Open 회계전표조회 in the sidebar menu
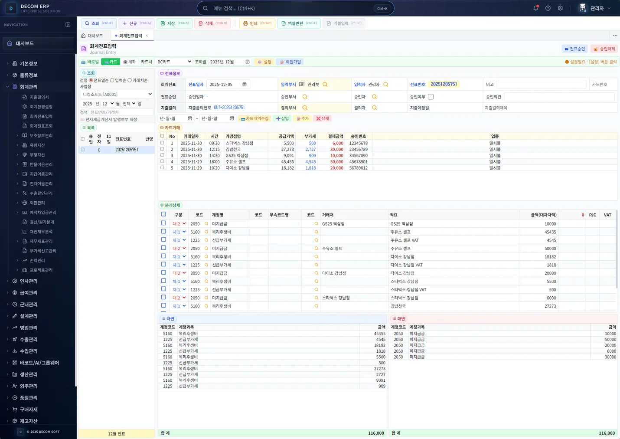 41,126
